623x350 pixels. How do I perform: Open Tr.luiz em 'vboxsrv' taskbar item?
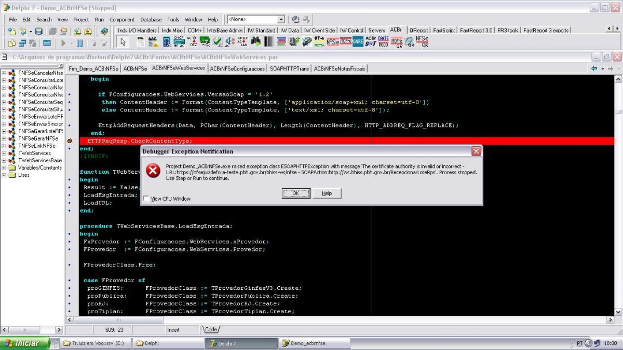[97, 343]
